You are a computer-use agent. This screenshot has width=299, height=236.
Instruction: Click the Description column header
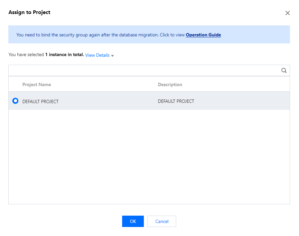click(x=170, y=84)
